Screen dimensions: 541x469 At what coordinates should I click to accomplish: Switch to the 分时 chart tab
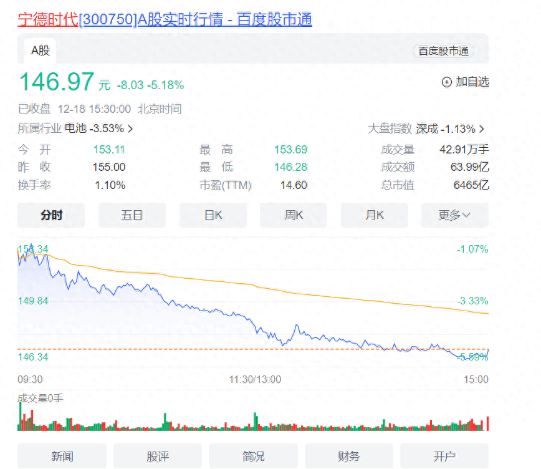pos(51,215)
